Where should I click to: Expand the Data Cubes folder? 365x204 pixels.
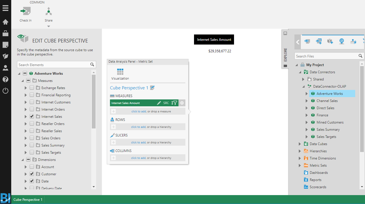[x=300, y=144]
